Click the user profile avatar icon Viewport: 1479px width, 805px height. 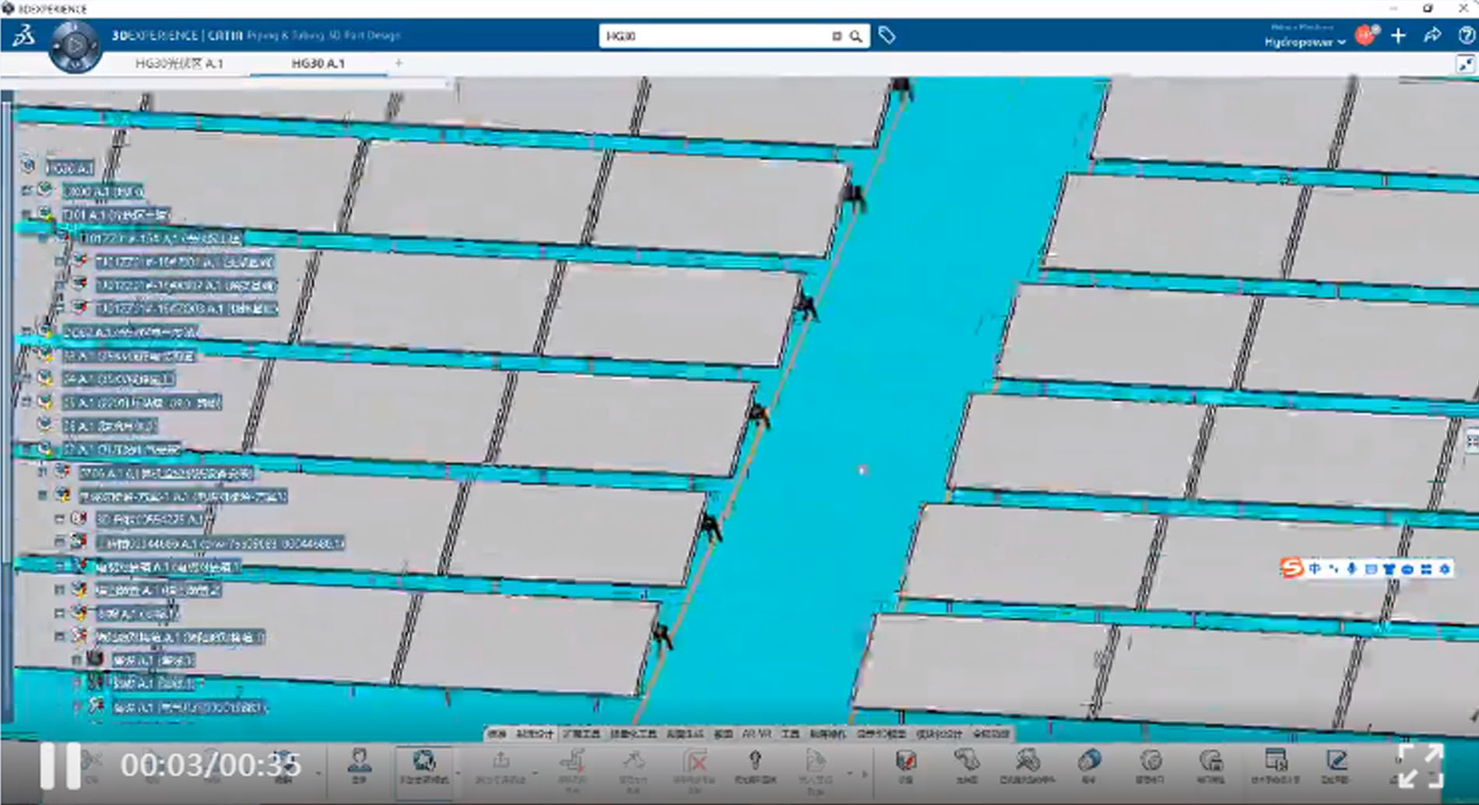1366,35
